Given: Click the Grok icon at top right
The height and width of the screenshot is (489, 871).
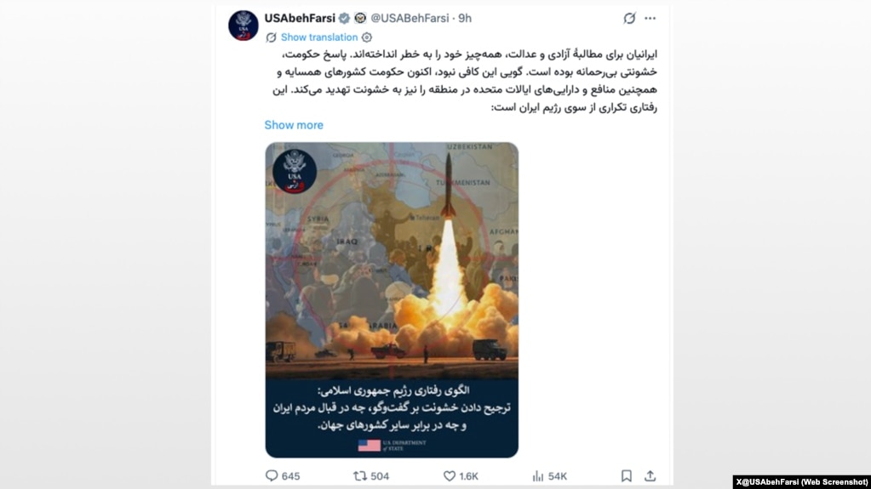Looking at the screenshot, I should tap(629, 19).
